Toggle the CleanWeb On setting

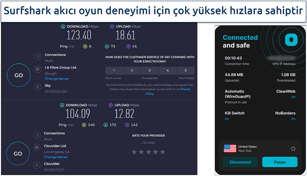coord(293,97)
